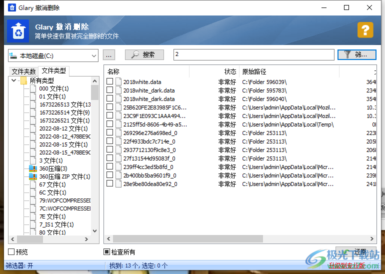Check the 2018white_dark.data in Folder 596040
This screenshot has height=274, width=385.
click(110, 98)
